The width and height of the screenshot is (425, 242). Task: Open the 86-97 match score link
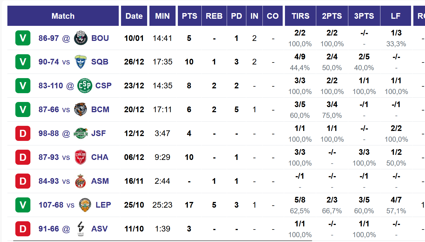(49, 38)
